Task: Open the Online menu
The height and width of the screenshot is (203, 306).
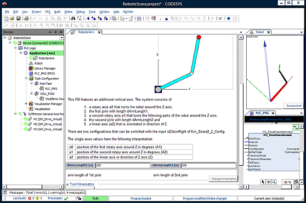Action: pyautogui.click(x=69, y=12)
